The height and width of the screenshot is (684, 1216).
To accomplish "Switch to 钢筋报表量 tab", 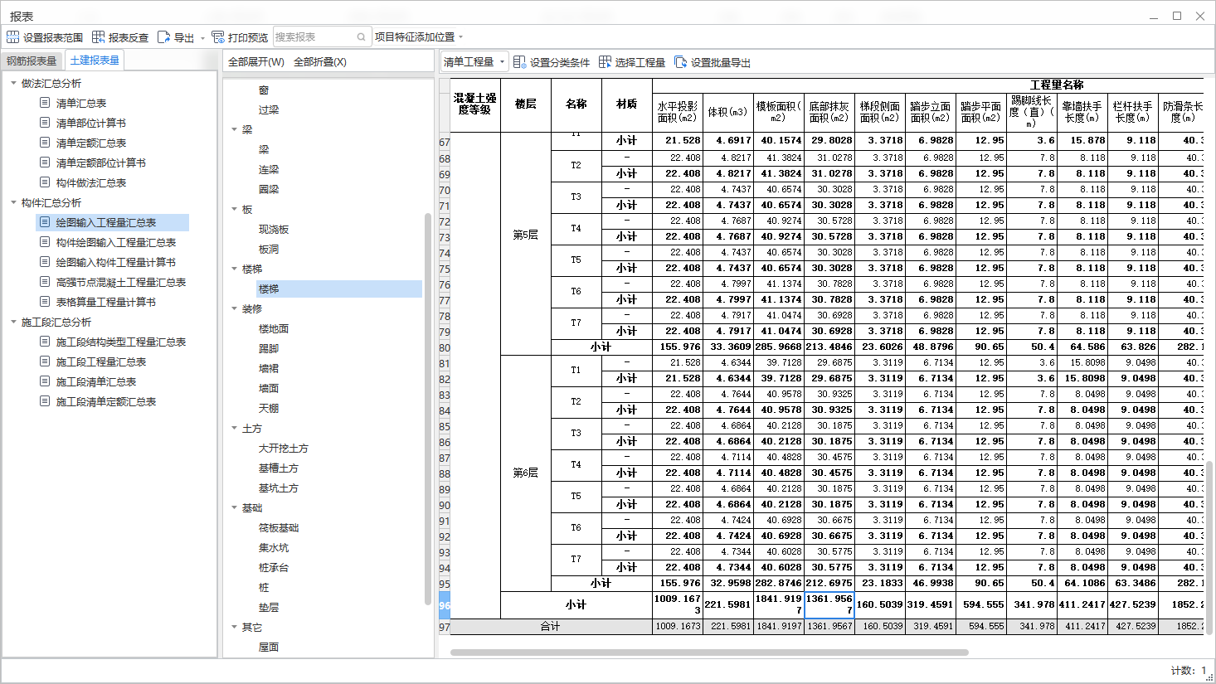I will click(32, 61).
